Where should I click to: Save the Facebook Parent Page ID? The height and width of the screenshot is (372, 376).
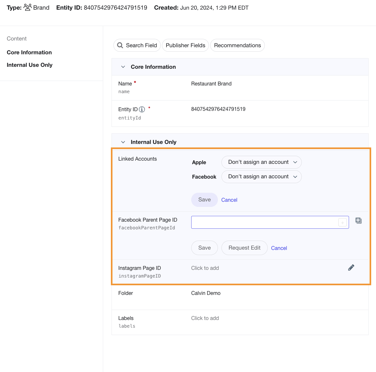click(204, 248)
